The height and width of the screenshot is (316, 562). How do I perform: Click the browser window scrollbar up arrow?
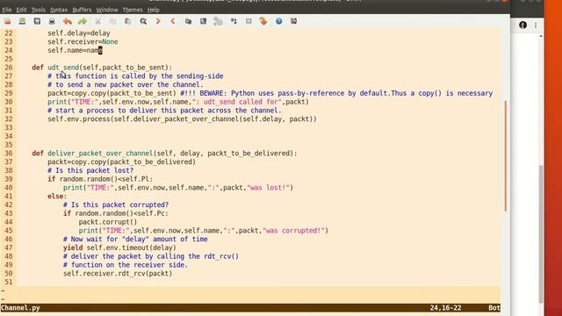click(x=541, y=37)
